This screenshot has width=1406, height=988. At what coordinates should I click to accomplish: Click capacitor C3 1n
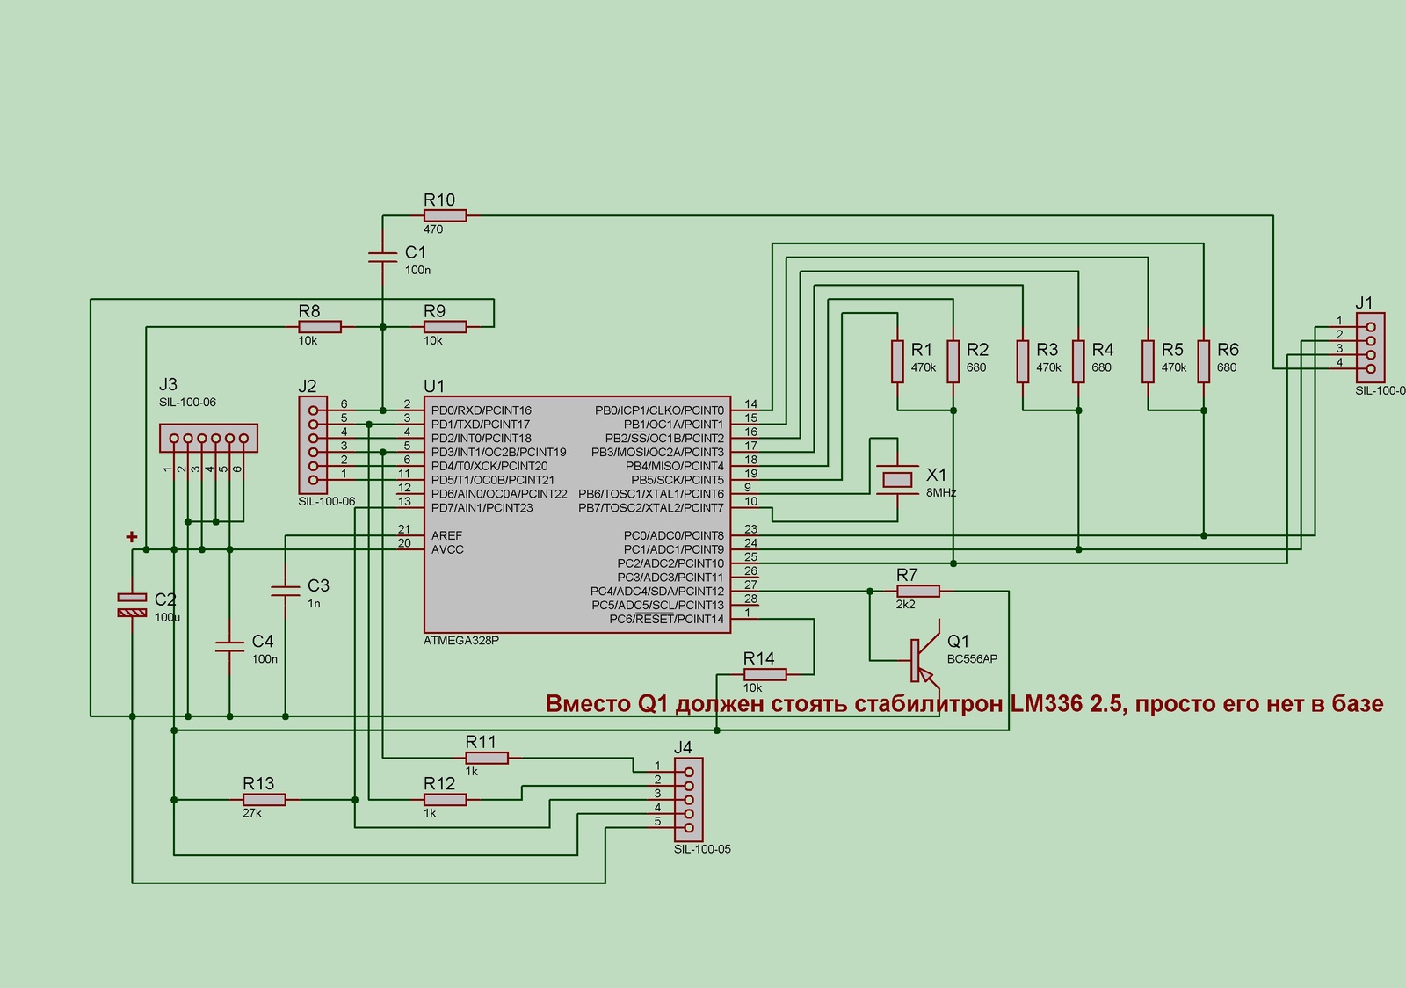click(x=286, y=591)
